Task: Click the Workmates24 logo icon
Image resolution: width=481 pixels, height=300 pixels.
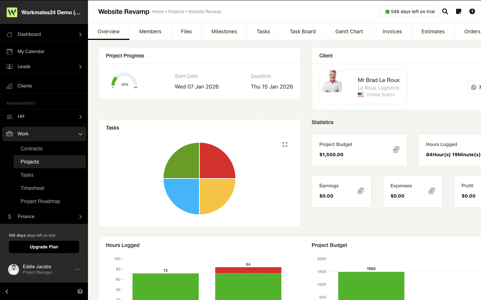Action: click(x=12, y=12)
